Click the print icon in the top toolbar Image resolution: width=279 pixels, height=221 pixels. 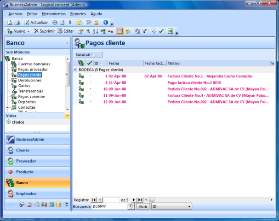(x=17, y=22)
